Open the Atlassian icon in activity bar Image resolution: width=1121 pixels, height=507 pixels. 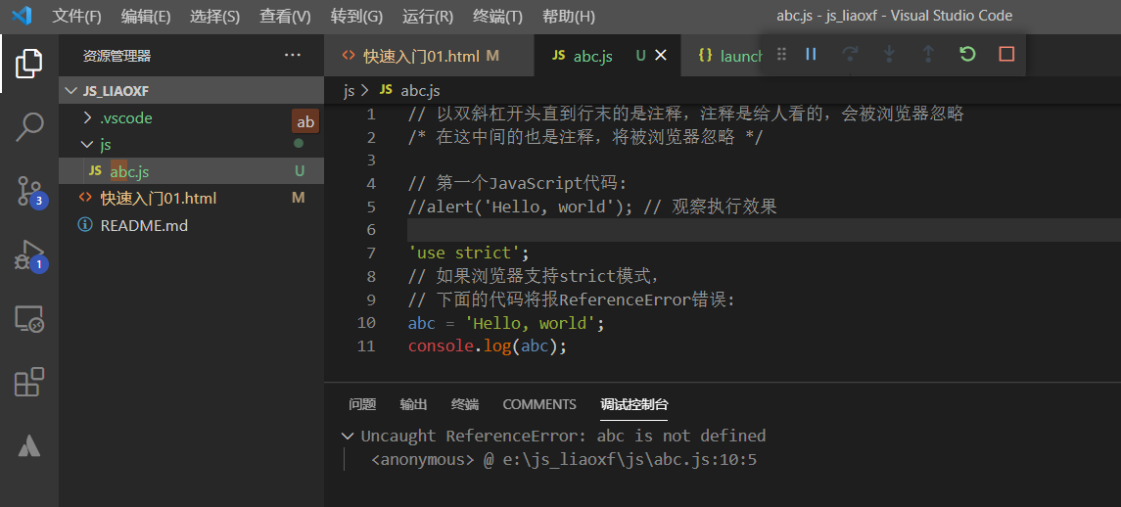pos(28,446)
